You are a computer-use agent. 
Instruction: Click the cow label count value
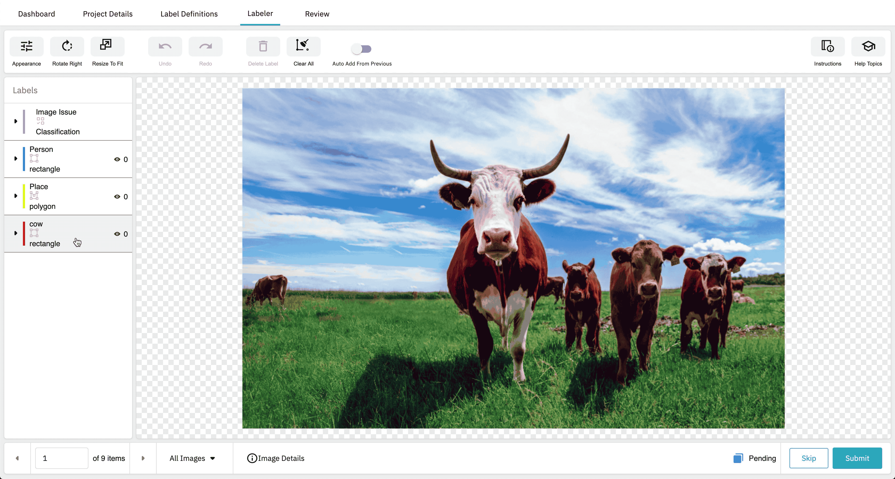pyautogui.click(x=126, y=234)
